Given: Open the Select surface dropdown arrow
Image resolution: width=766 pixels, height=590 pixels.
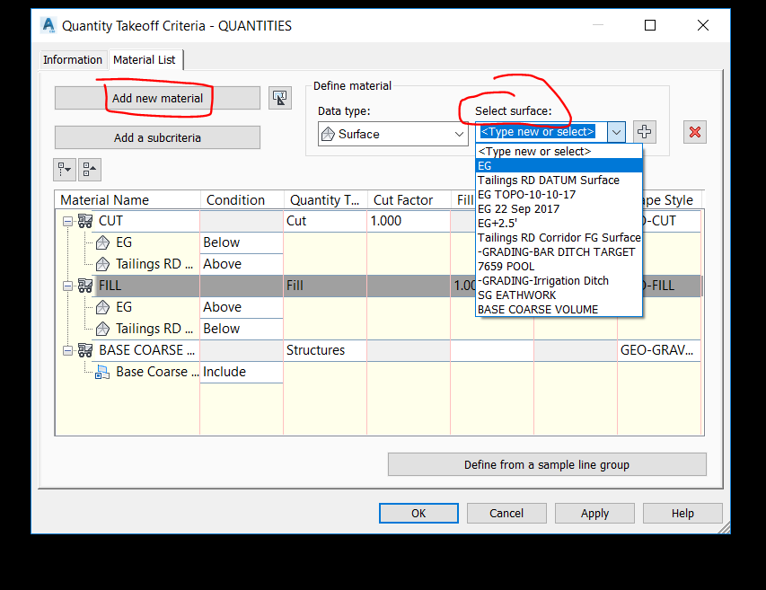Looking at the screenshot, I should coord(616,131).
